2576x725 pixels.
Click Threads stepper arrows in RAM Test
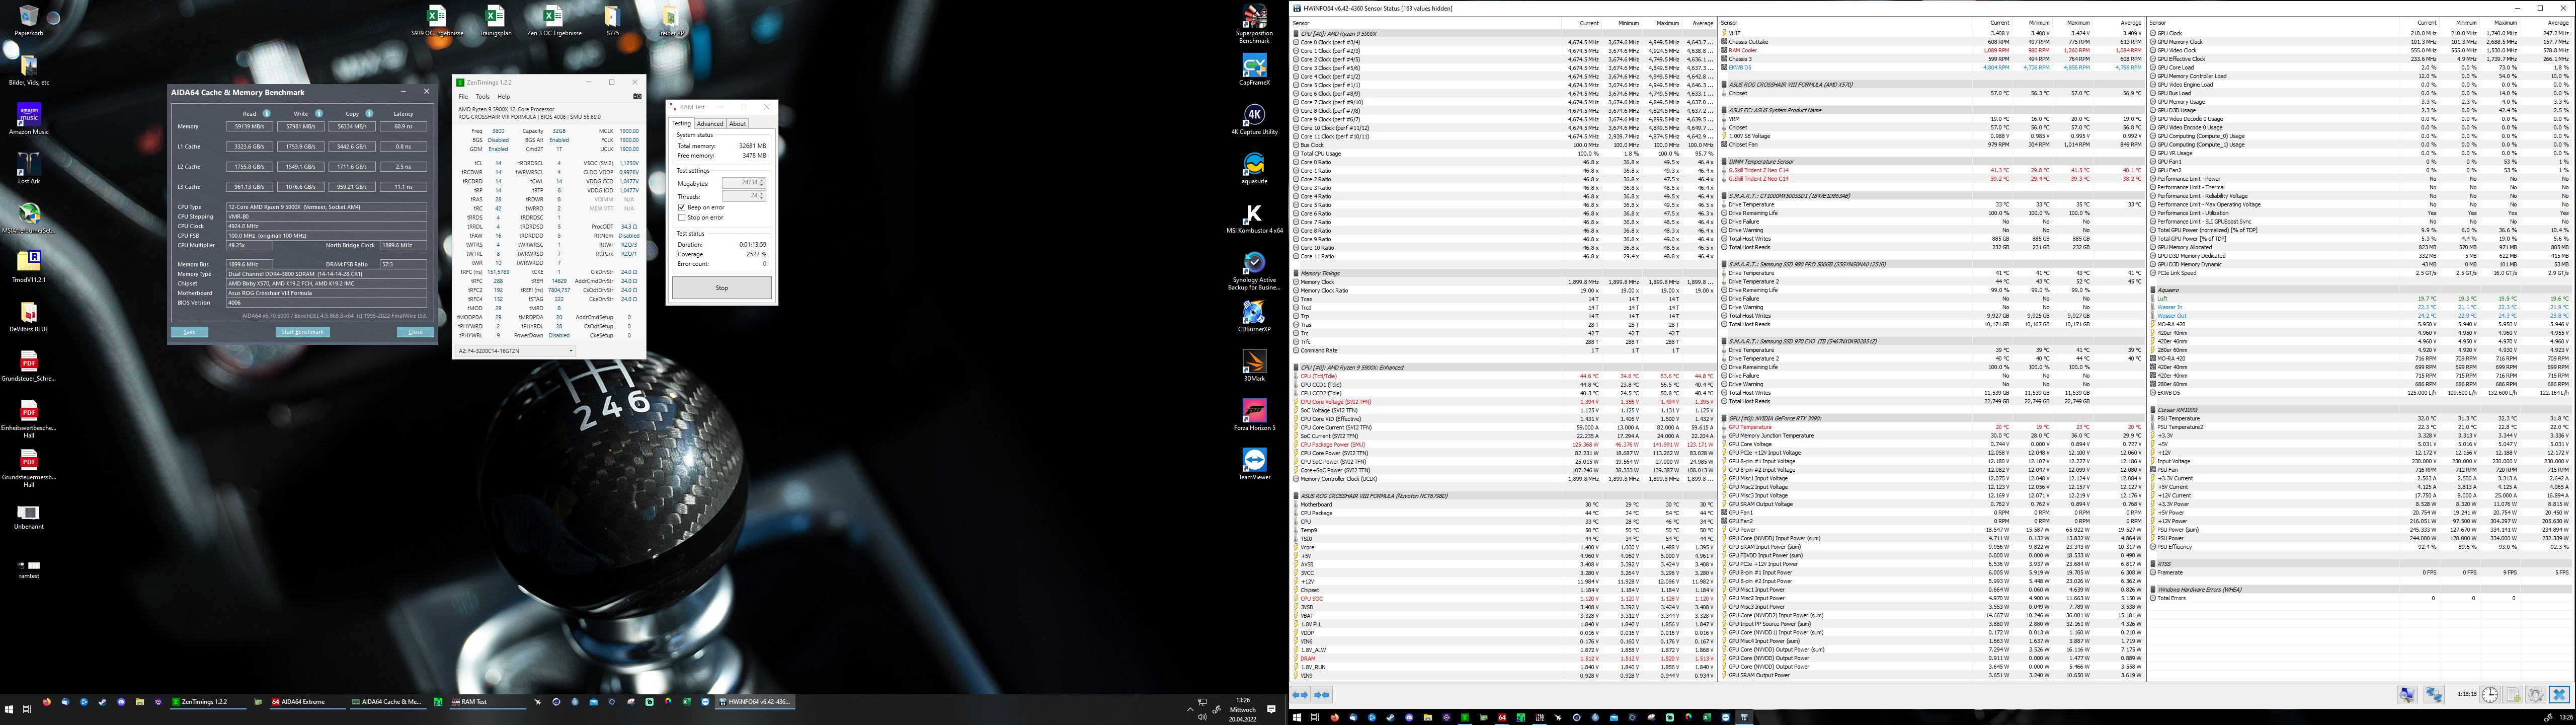(x=762, y=195)
